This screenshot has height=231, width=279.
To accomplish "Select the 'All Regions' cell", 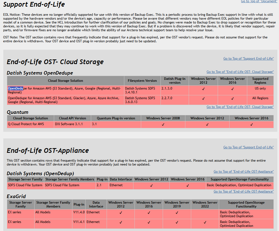I will (x=260, y=98).
